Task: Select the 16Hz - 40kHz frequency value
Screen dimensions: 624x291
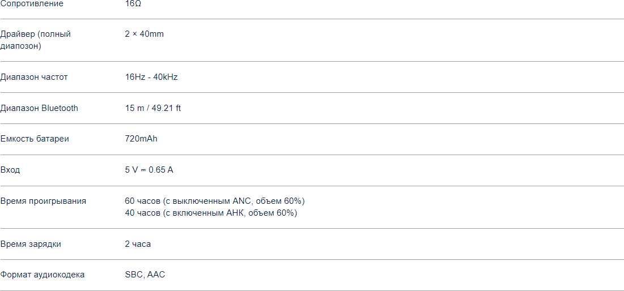Action: pyautogui.click(x=151, y=77)
